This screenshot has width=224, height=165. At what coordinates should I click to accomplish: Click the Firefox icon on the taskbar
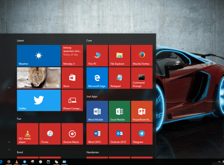[x=9, y=162]
